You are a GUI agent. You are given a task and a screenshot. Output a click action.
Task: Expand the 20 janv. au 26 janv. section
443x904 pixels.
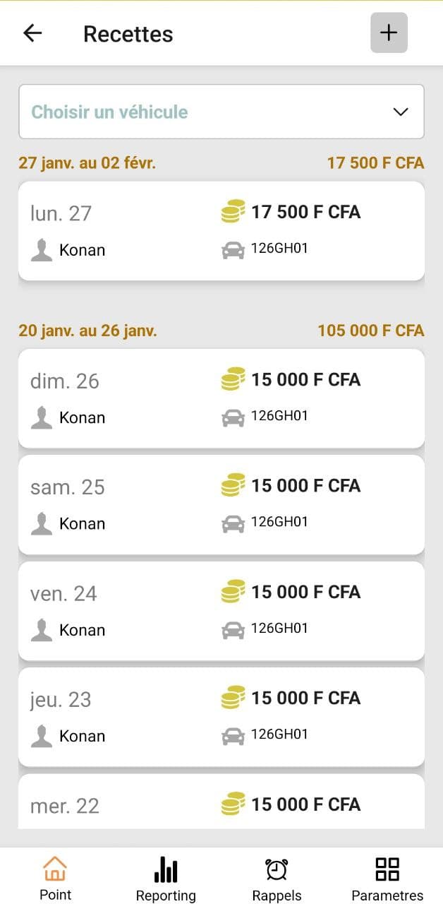point(87,330)
